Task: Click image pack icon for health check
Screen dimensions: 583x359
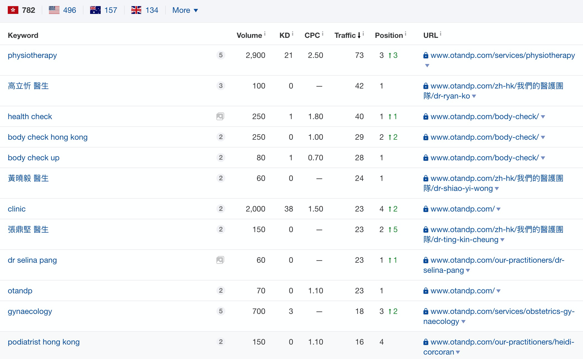Action: pyautogui.click(x=220, y=116)
